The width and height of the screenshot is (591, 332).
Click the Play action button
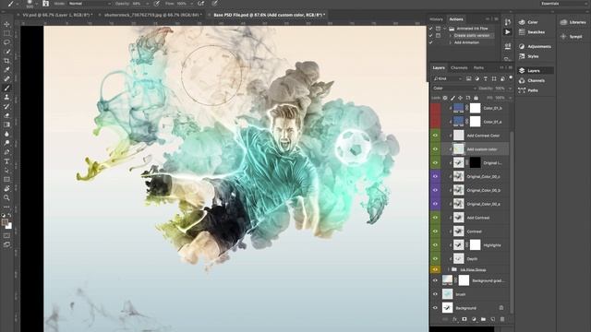(x=508, y=32)
